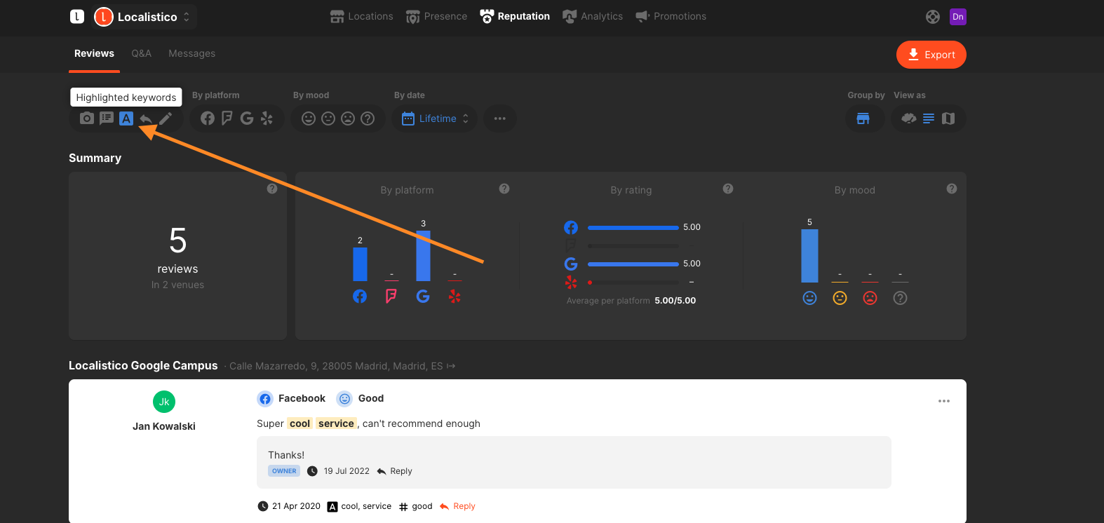Viewport: 1104px width, 523px height.
Task: Click the good mood bar showing 5
Action: point(809,256)
